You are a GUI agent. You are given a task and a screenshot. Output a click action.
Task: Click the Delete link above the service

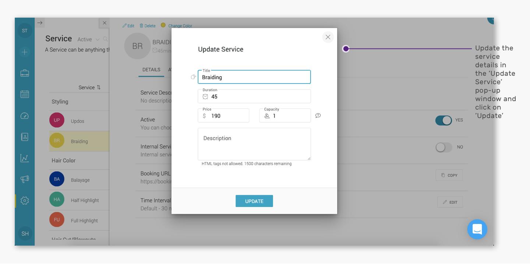coord(148,26)
